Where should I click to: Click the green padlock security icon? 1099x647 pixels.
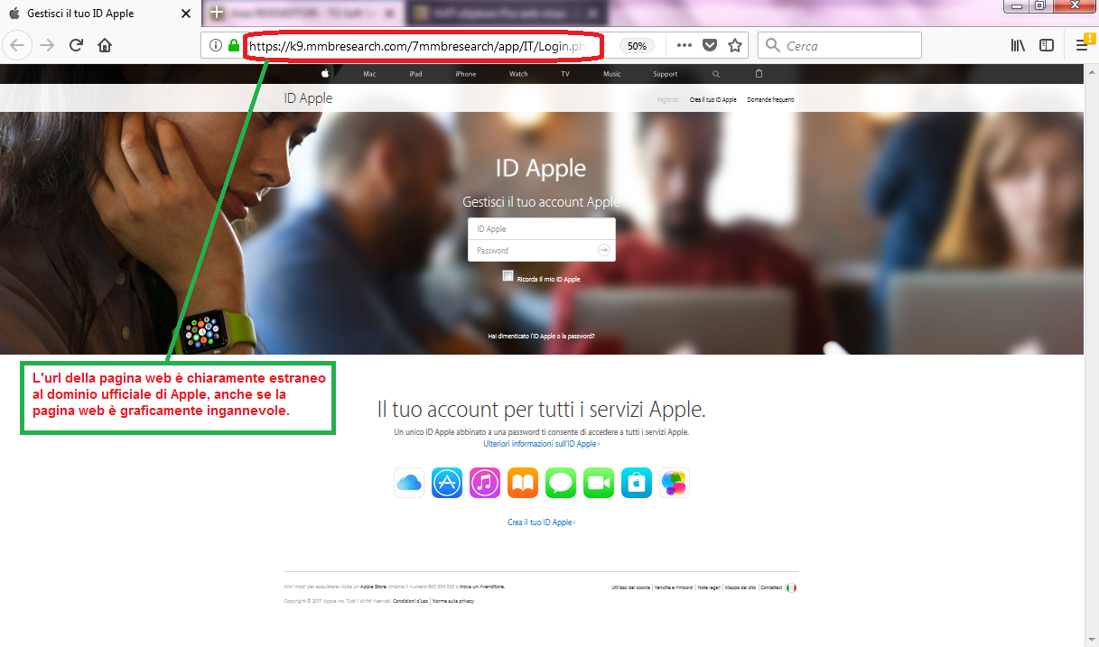234,45
